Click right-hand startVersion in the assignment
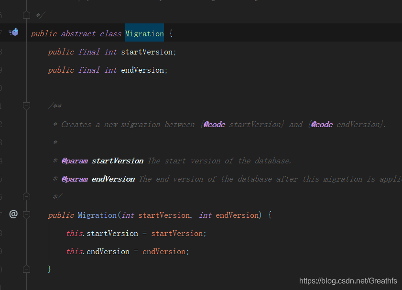The image size is (402, 290). coord(177,233)
